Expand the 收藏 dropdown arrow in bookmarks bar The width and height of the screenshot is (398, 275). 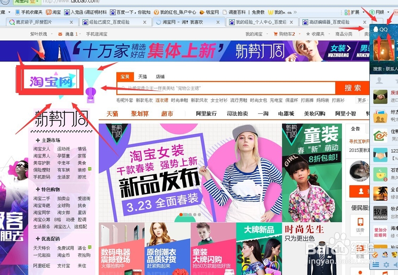tap(10, 12)
